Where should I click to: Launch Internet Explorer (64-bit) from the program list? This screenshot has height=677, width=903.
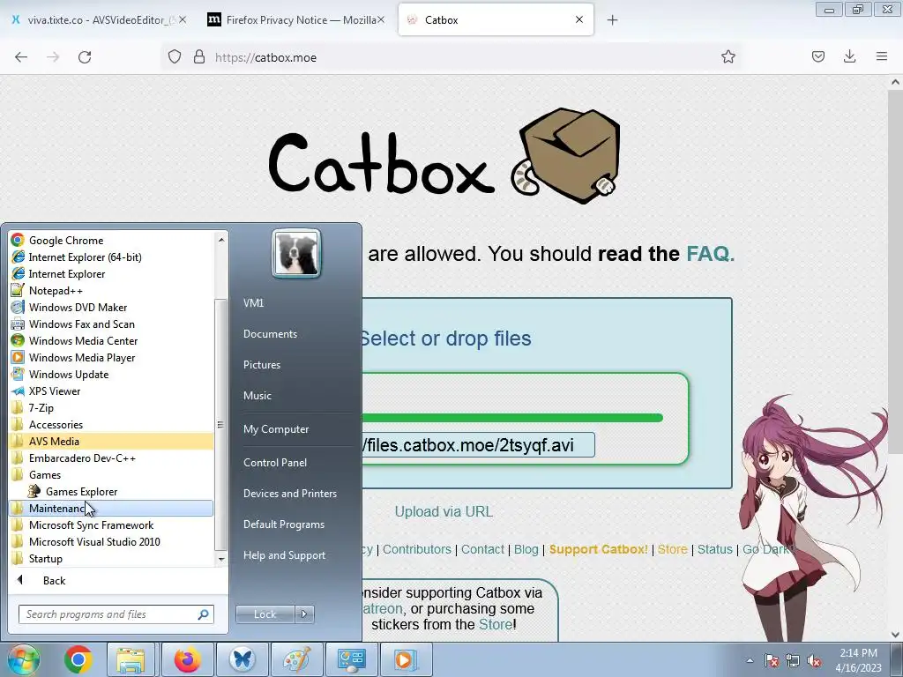coord(85,257)
